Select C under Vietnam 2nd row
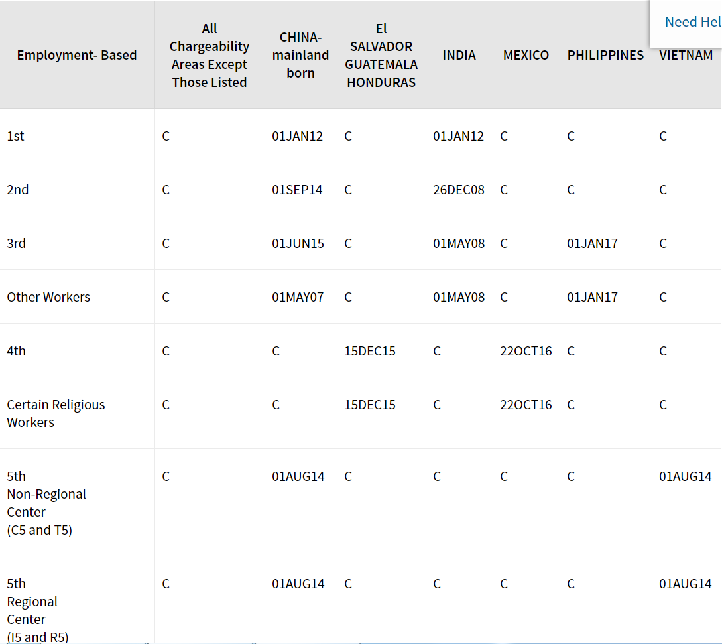 pyautogui.click(x=663, y=190)
